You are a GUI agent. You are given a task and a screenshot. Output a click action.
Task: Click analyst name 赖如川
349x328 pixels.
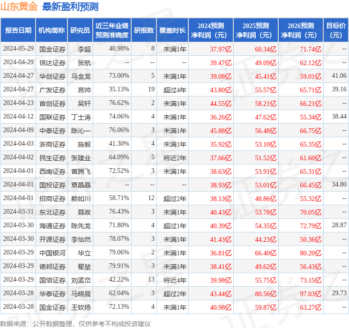81,199
